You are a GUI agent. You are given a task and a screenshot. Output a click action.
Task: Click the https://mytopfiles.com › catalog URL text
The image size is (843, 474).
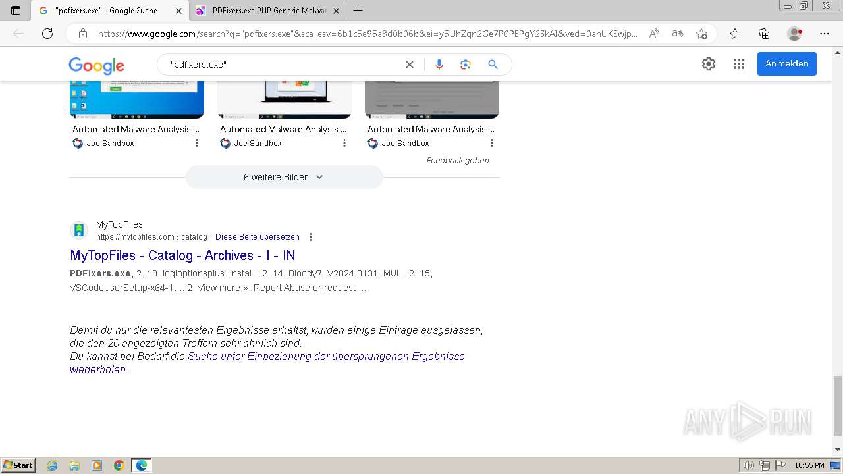tap(151, 237)
